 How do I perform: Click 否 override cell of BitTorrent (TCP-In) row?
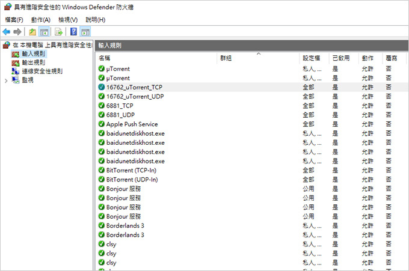[x=389, y=170]
